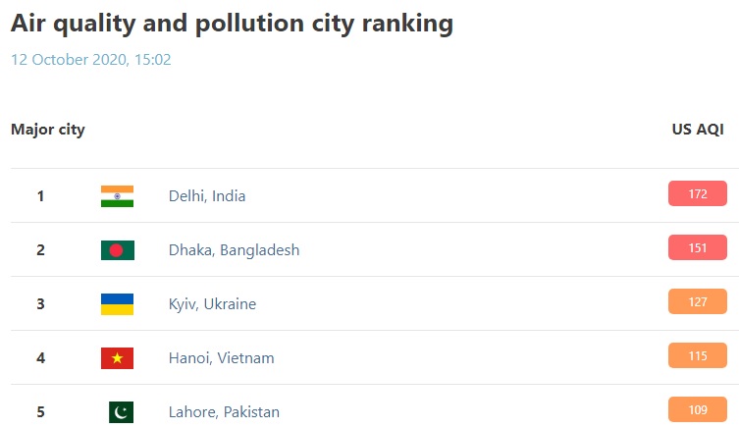Click the page title heading
Screen dimensions: 739x429
(233, 25)
